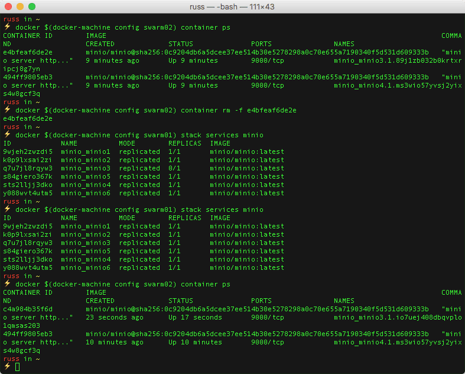Click the red close window button
The image size is (465, 374).
click(8, 7)
